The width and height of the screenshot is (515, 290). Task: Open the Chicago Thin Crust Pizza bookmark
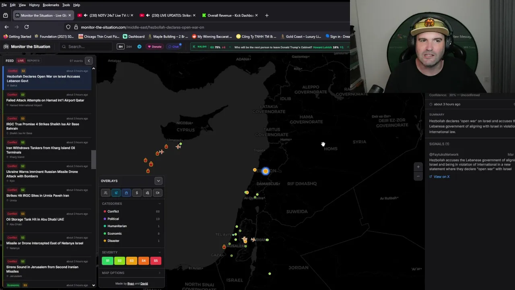click(x=99, y=36)
